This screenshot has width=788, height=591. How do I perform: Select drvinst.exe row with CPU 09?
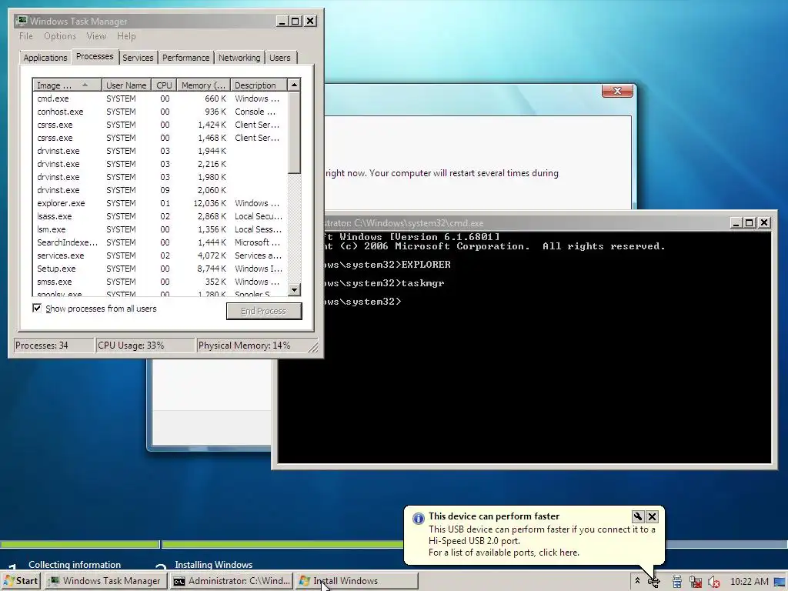160,190
